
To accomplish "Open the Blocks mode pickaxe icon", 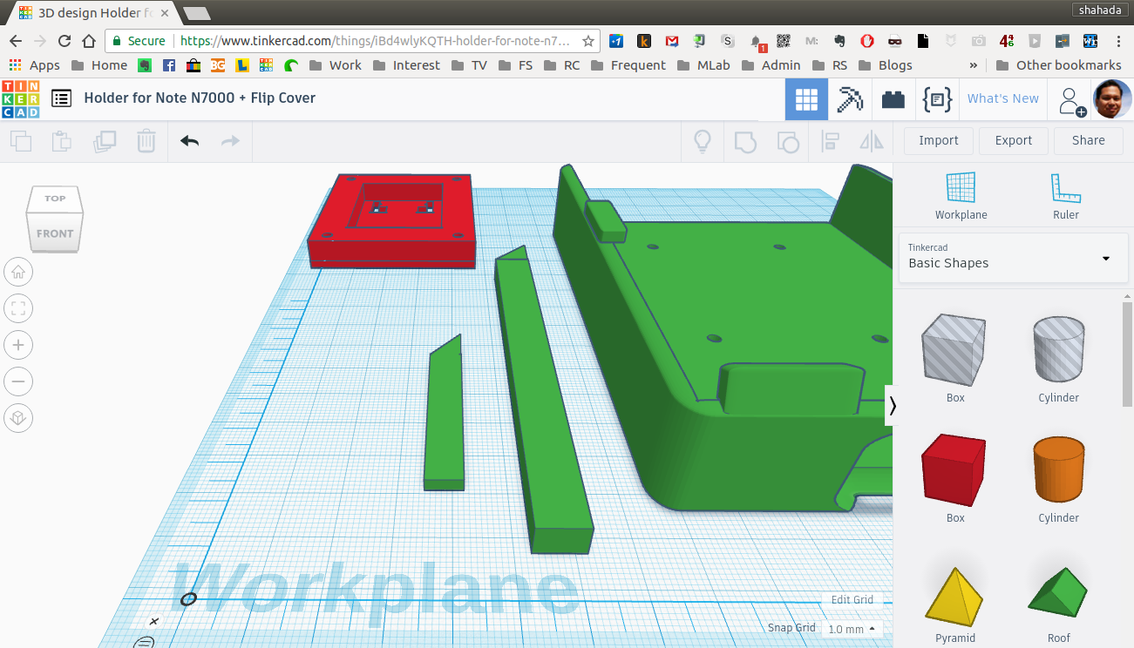I will point(849,99).
